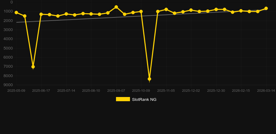Click the 2025-11-05 x-axis date label
The image size is (276, 134).
pos(166,91)
